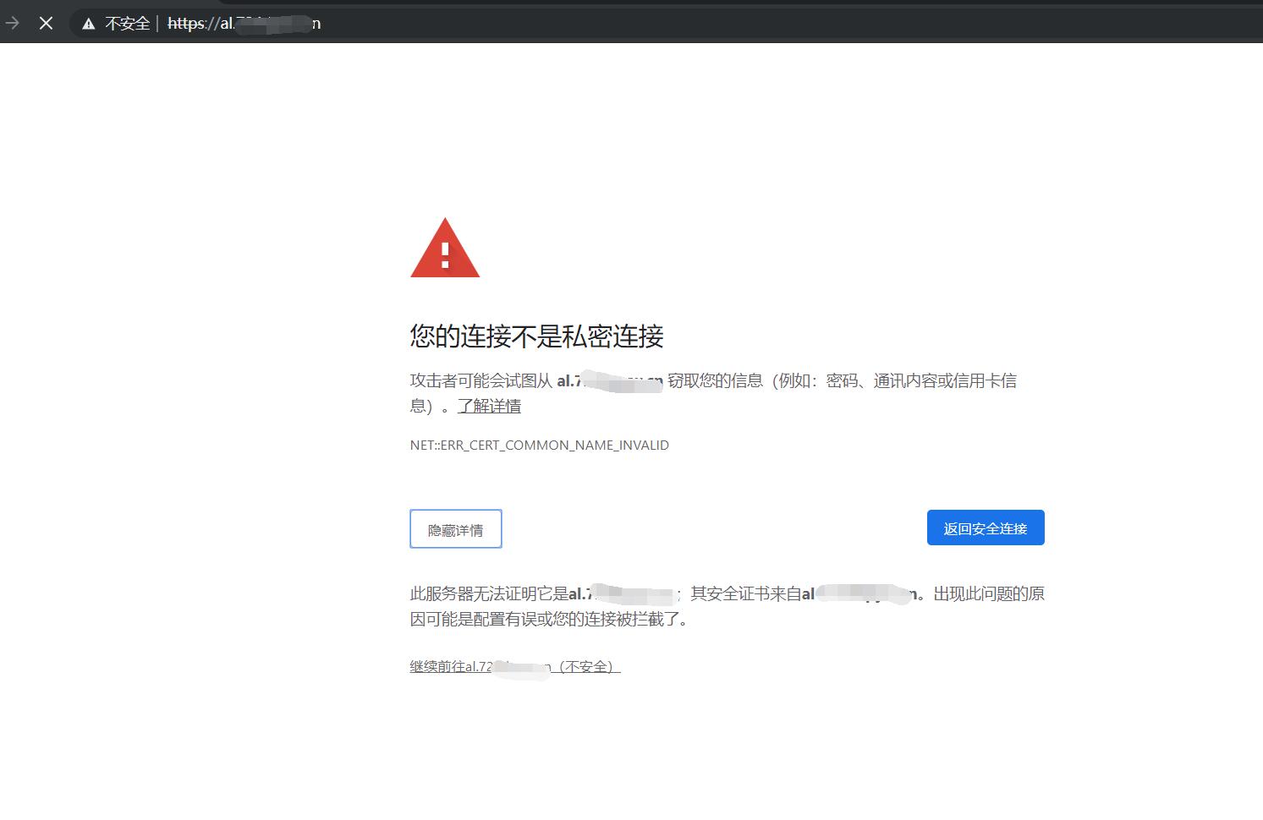Click the NET::ERR_CERT_COMMON_NAME_INVALID error code text

pyautogui.click(x=539, y=445)
